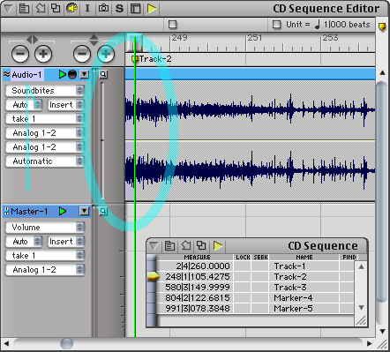Open the Soundbites data type dropdown
390x352 pixels.
click(x=45, y=91)
